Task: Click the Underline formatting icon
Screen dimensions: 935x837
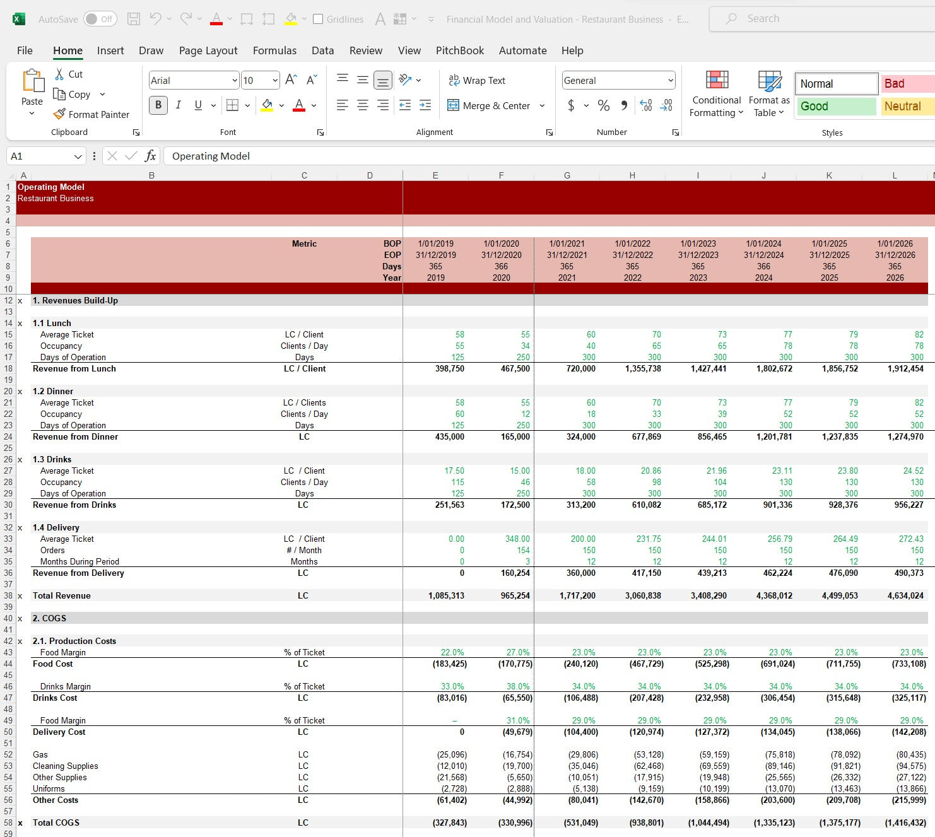Action: click(198, 105)
